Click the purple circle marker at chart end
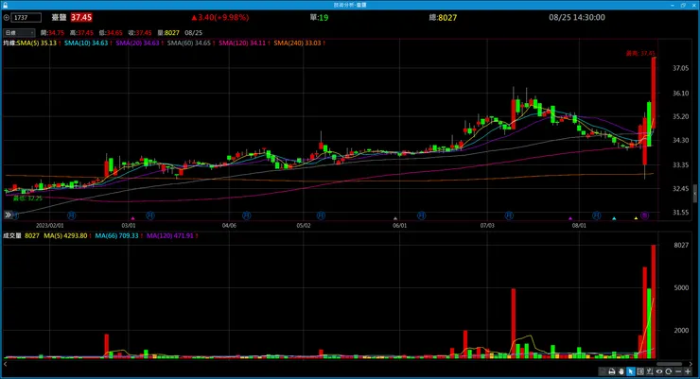 point(644,215)
